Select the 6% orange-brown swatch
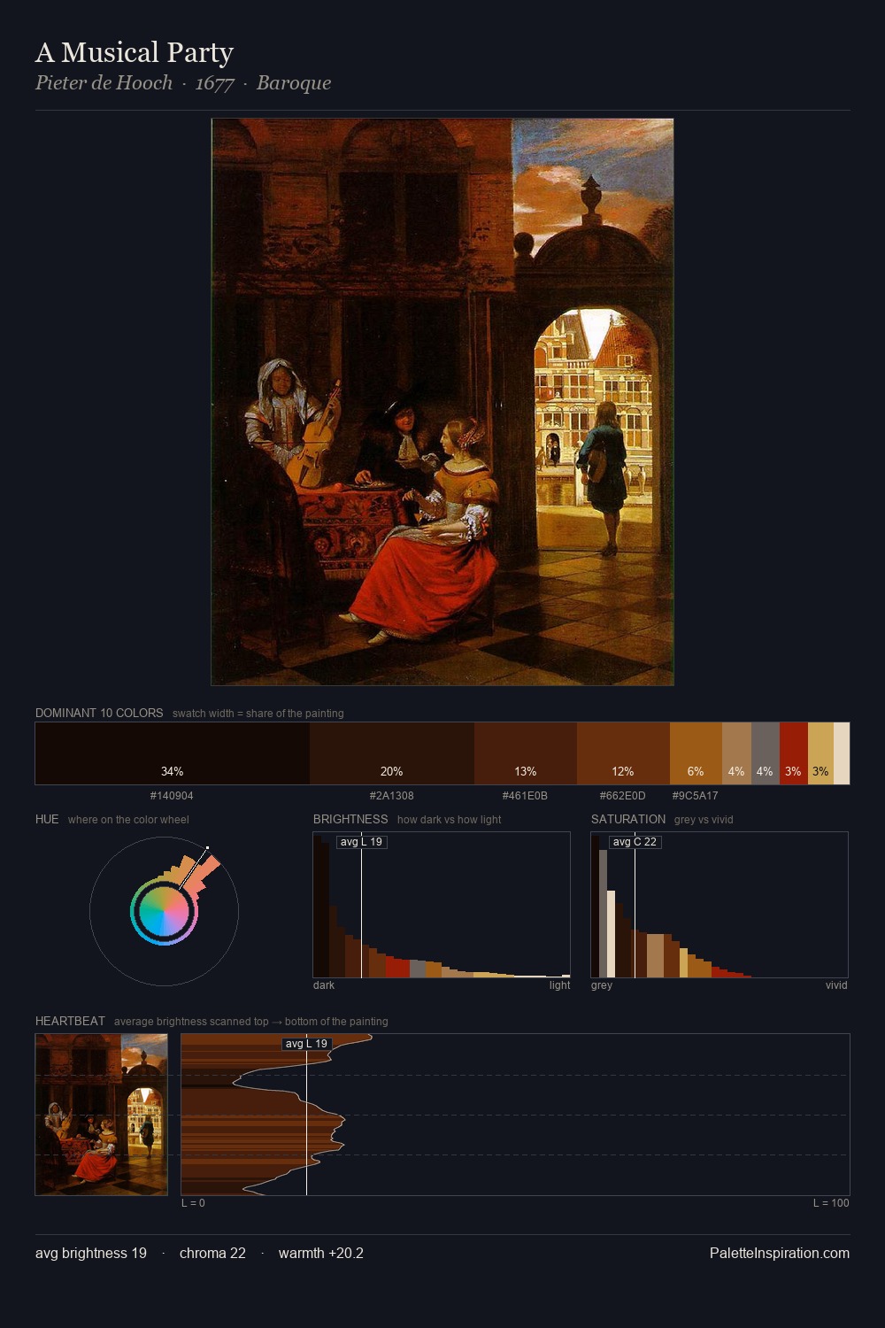This screenshot has height=1328, width=885. point(696,753)
